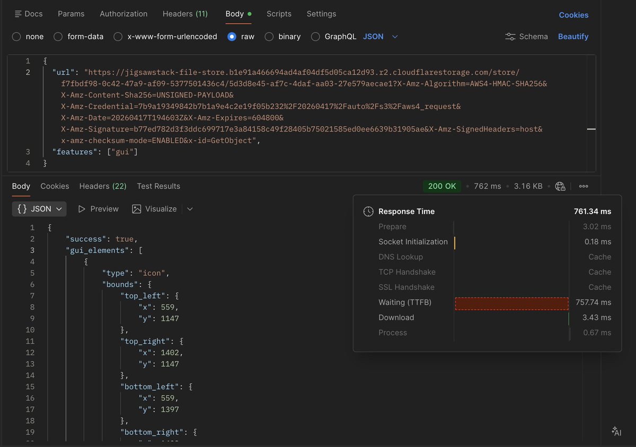Click the 200 OK status badge
This screenshot has height=447, width=636.
tap(442, 186)
